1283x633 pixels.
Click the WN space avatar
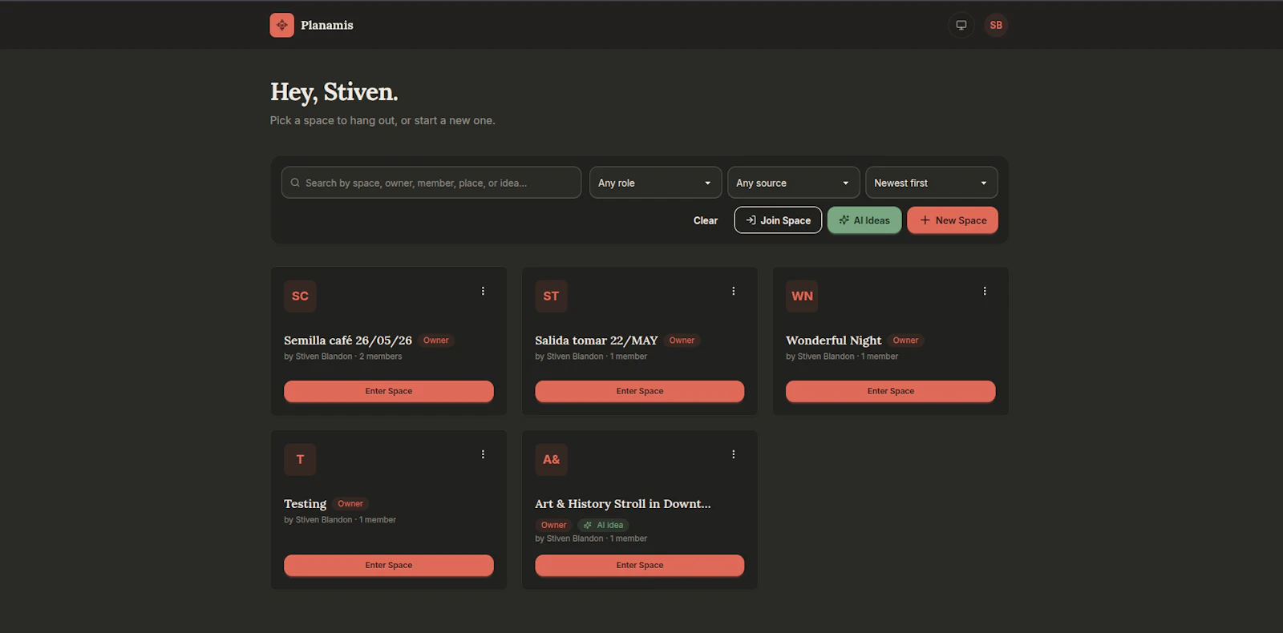[x=802, y=296]
